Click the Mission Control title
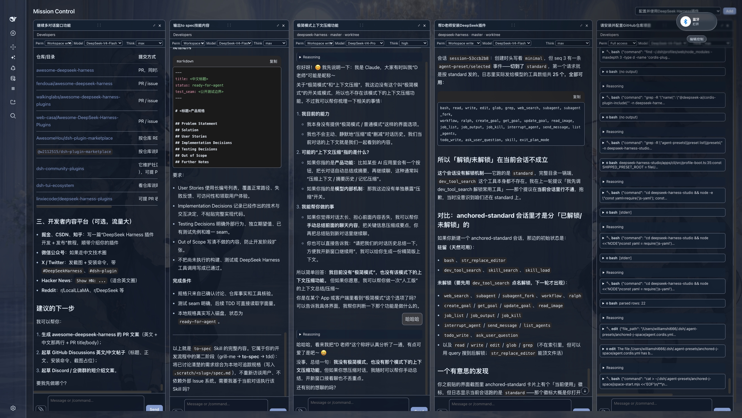The image size is (742, 418). (x=54, y=11)
